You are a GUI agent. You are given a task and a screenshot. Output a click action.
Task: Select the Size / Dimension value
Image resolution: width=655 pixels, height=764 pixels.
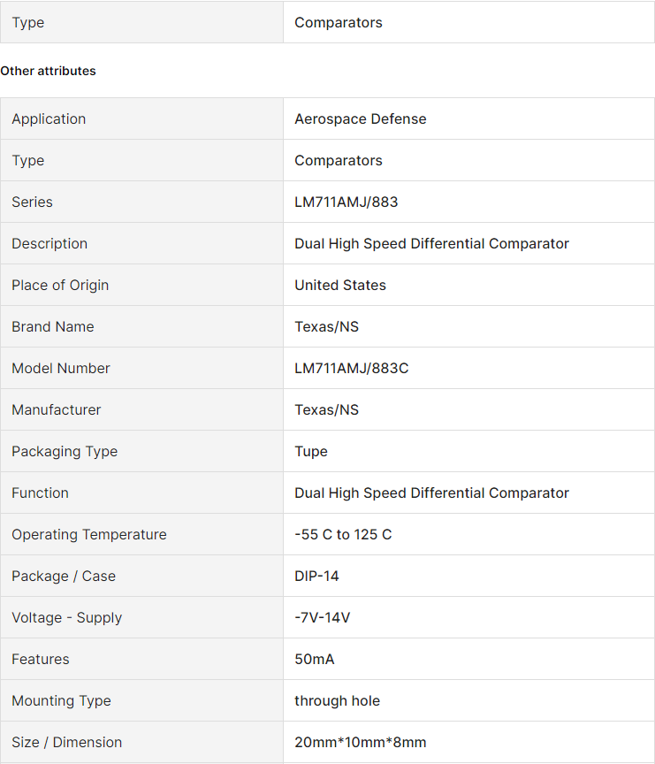pyautogui.click(x=361, y=742)
